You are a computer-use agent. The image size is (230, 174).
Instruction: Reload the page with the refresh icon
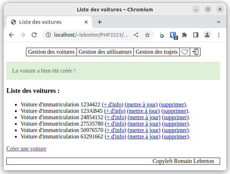tap(34, 35)
